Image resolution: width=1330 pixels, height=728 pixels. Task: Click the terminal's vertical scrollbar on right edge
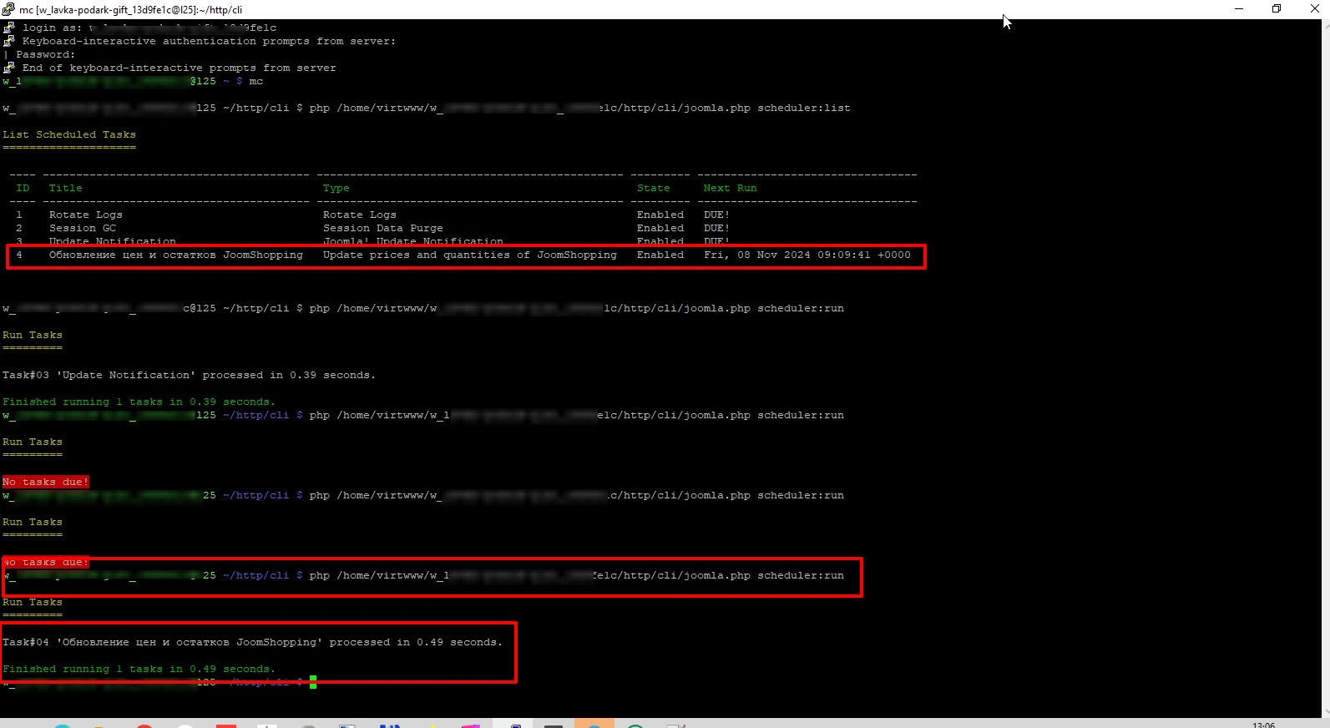click(x=1325, y=367)
